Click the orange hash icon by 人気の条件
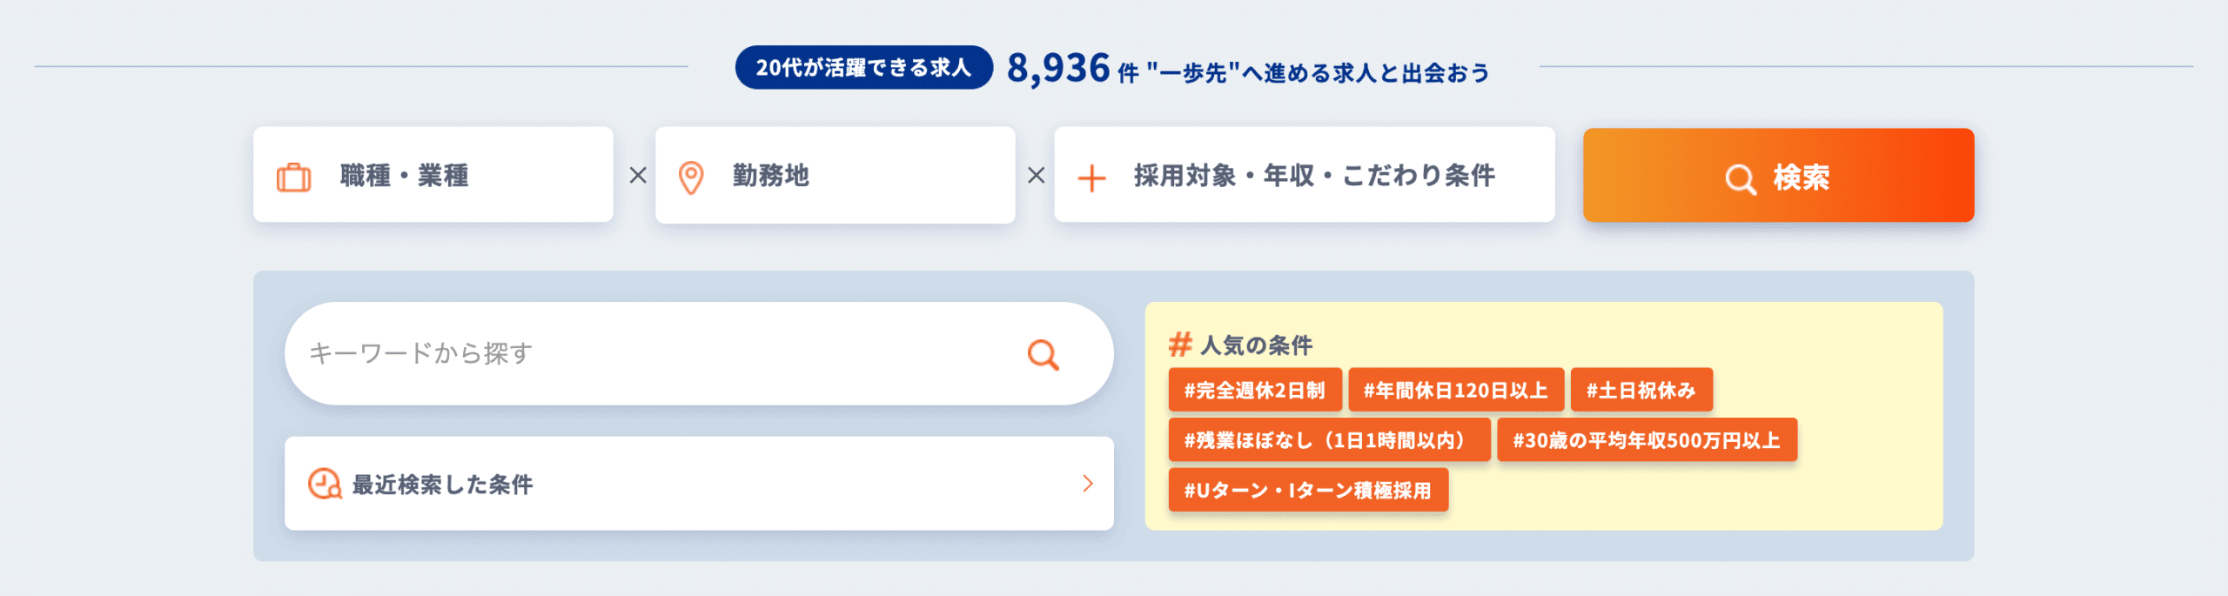This screenshot has height=596, width=2228. [x=1180, y=345]
